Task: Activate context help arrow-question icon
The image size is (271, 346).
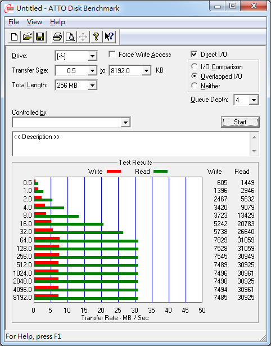Action: click(x=109, y=37)
